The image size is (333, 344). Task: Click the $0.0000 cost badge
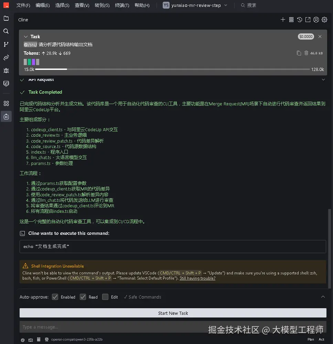306,37
